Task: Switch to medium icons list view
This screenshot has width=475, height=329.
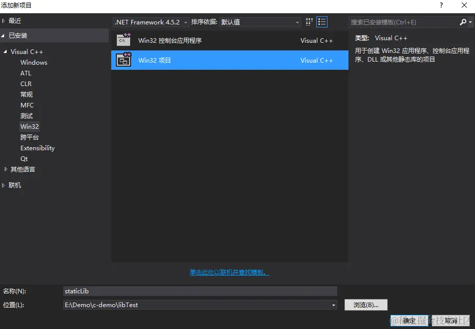Action: click(322, 22)
